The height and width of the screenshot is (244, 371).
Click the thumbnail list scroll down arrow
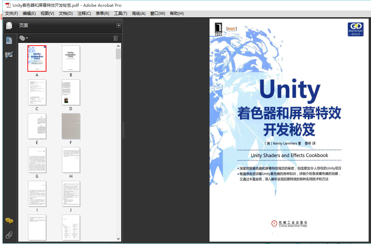118,239
